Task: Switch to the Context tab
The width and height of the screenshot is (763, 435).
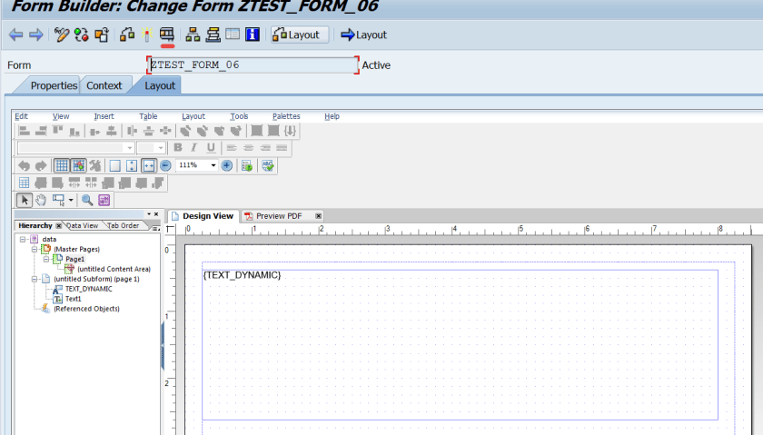Action: (x=104, y=85)
